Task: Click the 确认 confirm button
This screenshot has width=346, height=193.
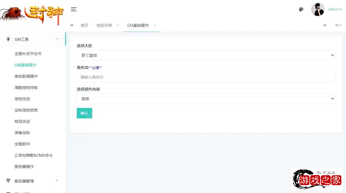Action: click(x=84, y=113)
